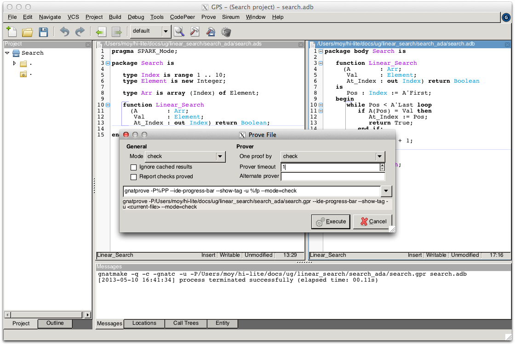
Task: Switch to the Call Trees tab
Action: (x=186, y=323)
